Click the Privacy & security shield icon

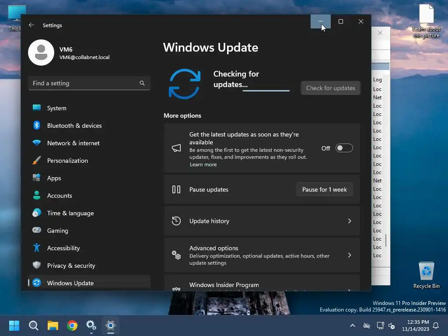[37, 265]
